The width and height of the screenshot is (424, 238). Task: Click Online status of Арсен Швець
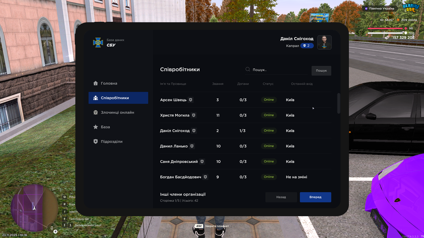pyautogui.click(x=269, y=100)
